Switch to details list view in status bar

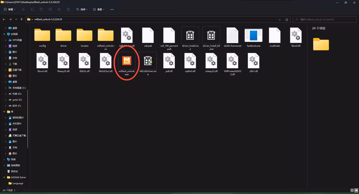pos(352,190)
